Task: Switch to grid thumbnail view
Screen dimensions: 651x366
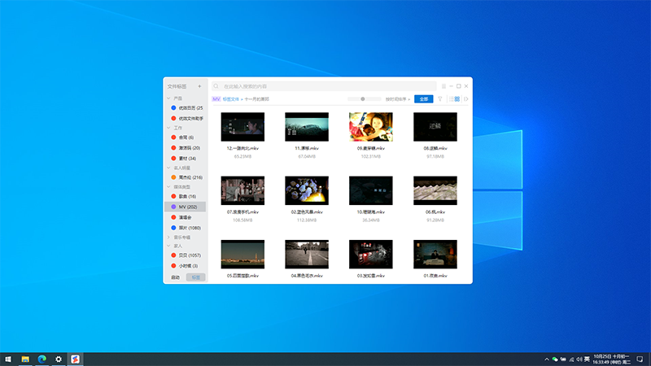Action: (457, 99)
